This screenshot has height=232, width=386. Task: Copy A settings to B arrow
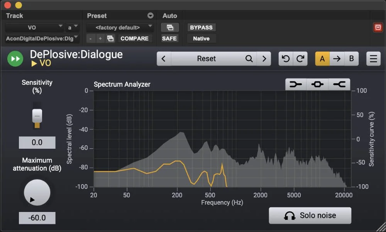point(337,59)
